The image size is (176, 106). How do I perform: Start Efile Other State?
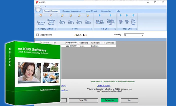tap(133, 20)
